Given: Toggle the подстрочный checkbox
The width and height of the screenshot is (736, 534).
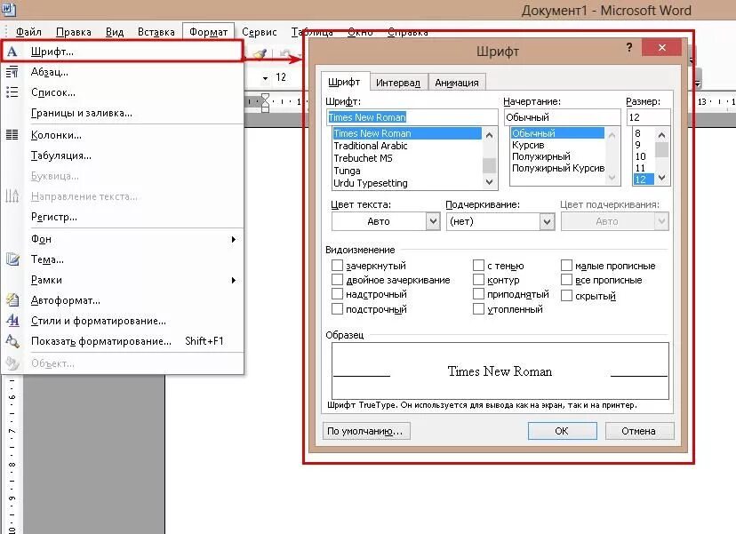Looking at the screenshot, I should pos(337,309).
